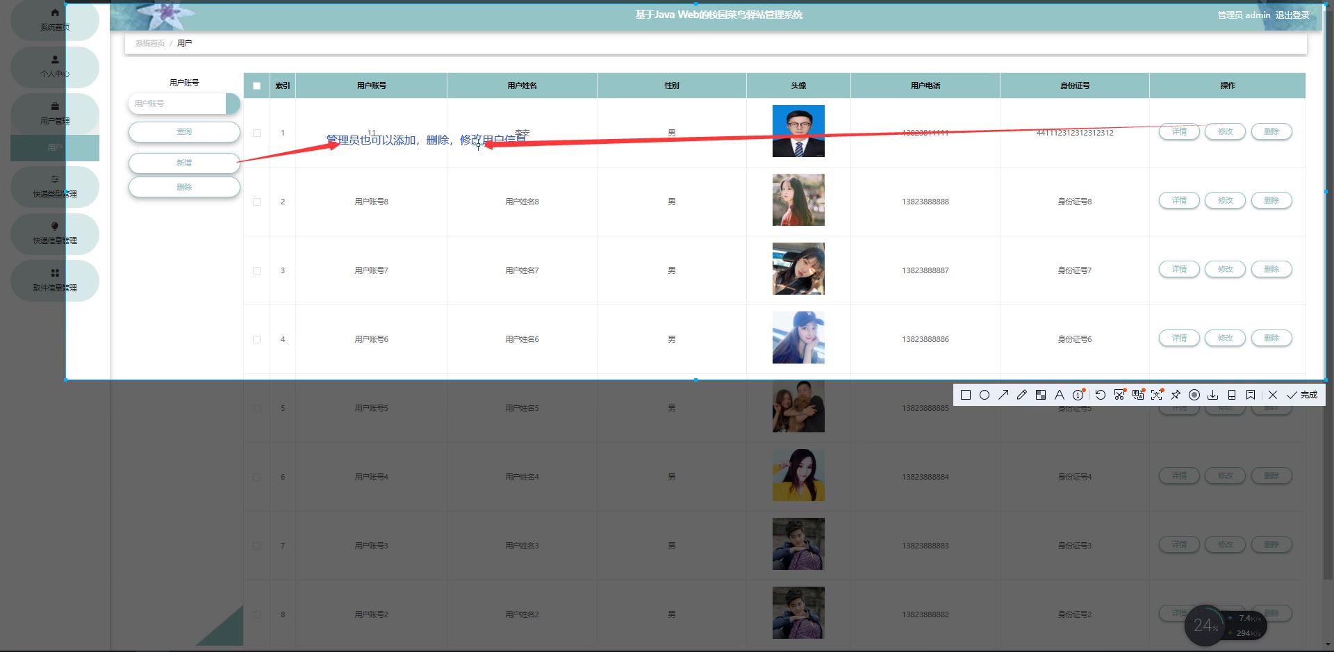Click 修改 for the first user row

[x=1225, y=131]
